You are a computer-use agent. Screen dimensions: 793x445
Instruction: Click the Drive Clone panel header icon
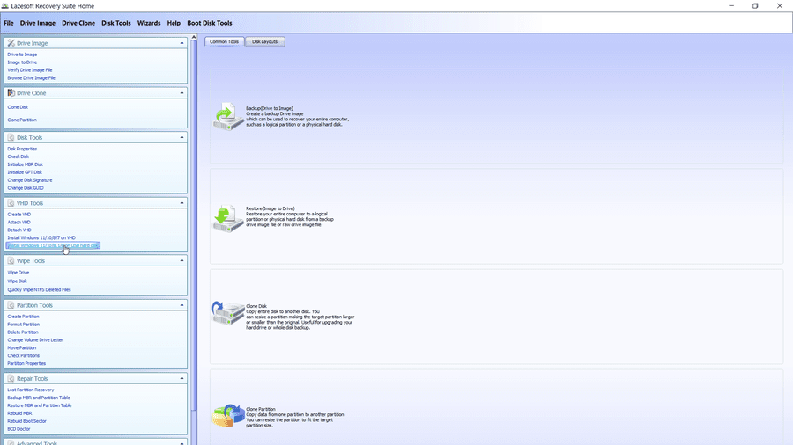[11, 93]
